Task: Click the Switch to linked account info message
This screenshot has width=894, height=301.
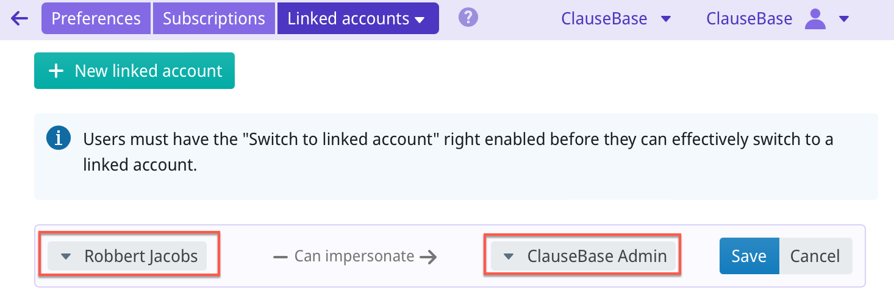Action: point(457,152)
